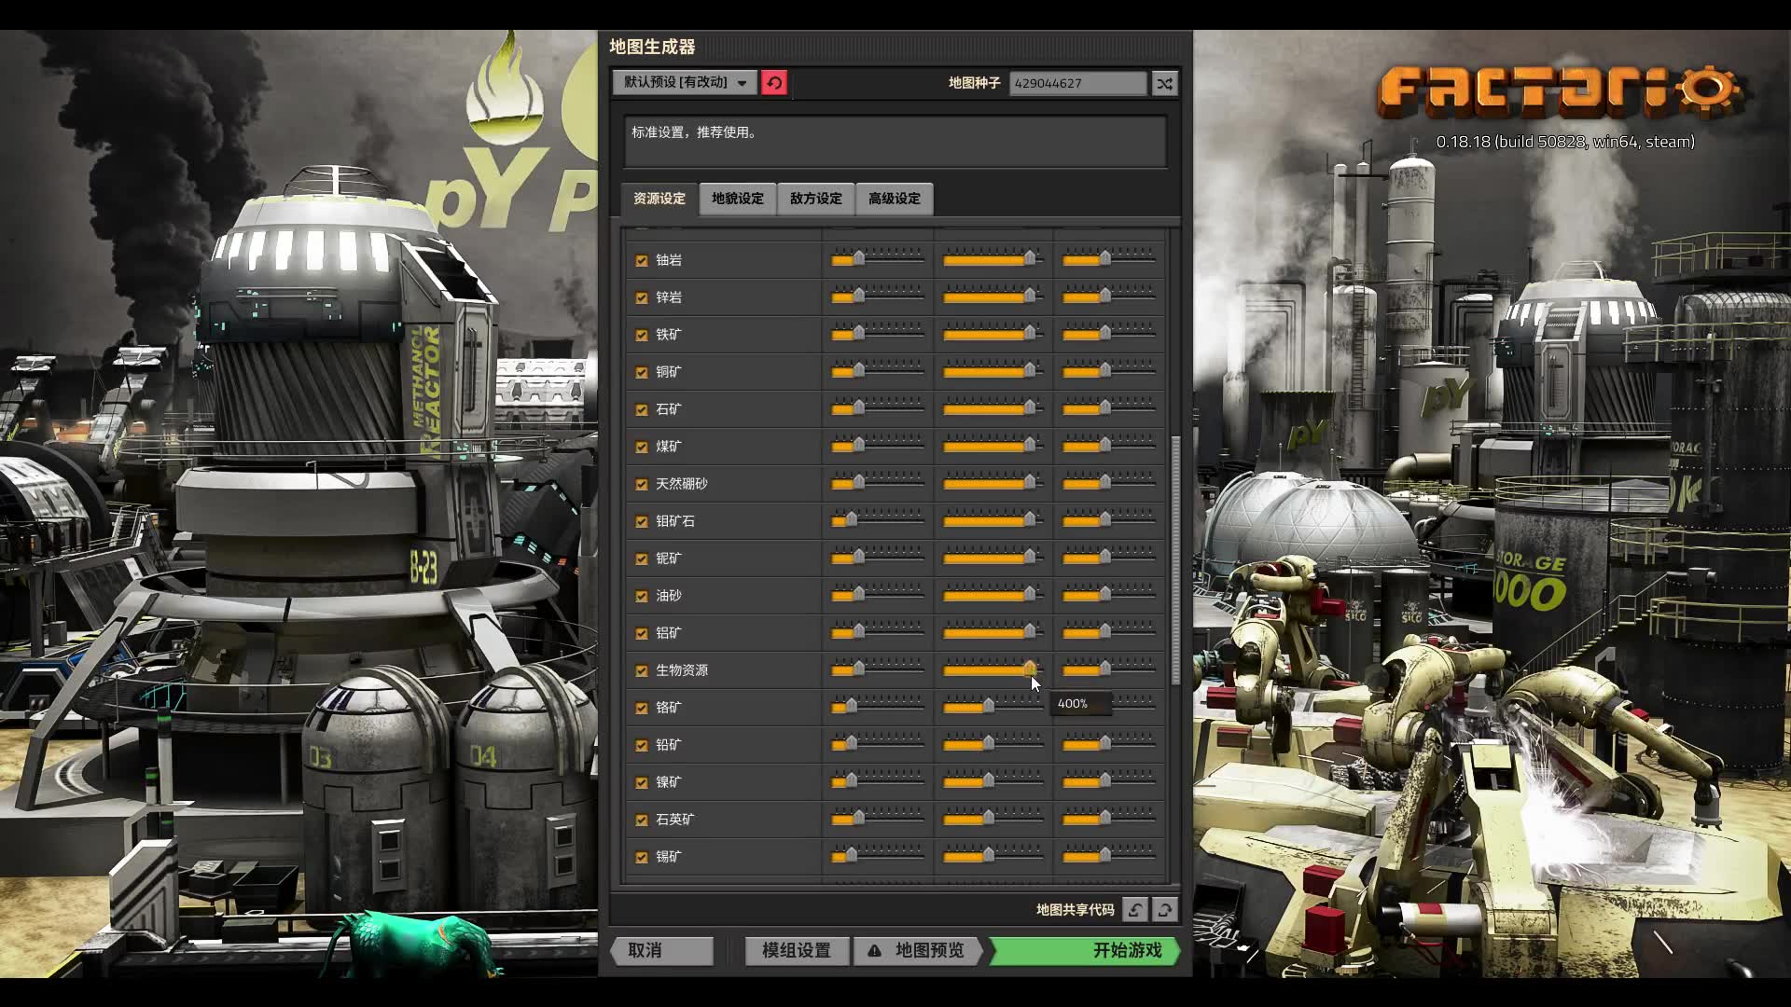Toggle the 铀岩 checkbox
This screenshot has width=1791, height=1007.
coord(642,261)
